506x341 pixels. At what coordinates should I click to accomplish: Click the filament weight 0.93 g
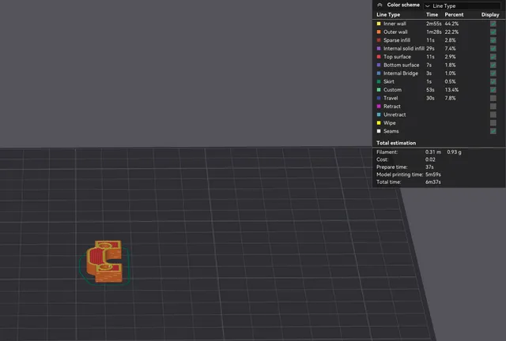[454, 152]
